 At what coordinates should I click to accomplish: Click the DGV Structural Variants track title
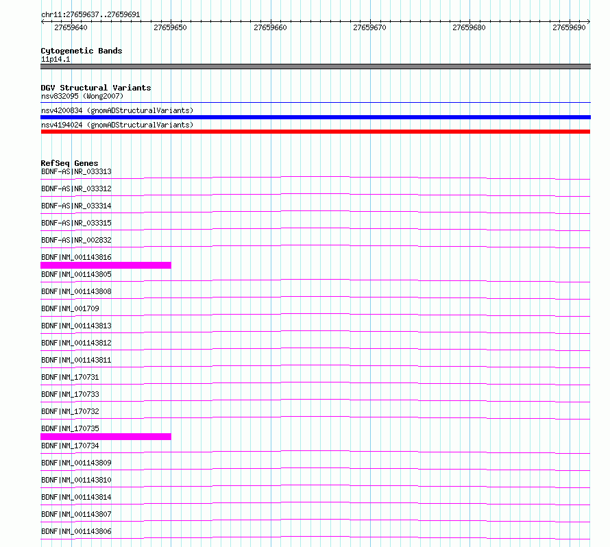pos(96,88)
